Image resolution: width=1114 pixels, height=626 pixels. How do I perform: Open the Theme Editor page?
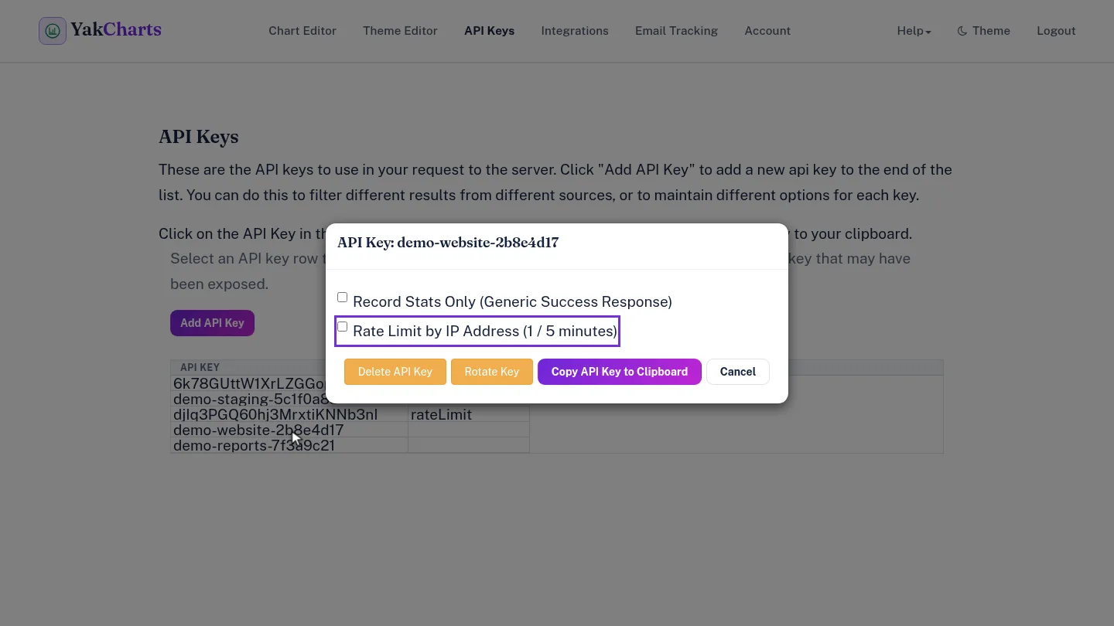click(400, 31)
